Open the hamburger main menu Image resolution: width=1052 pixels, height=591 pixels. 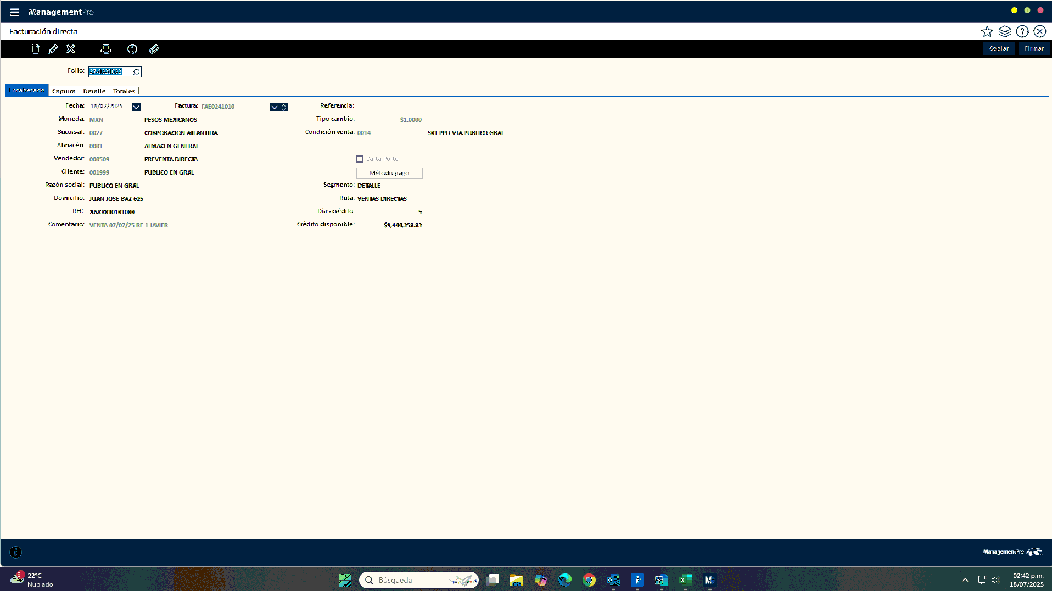click(14, 12)
